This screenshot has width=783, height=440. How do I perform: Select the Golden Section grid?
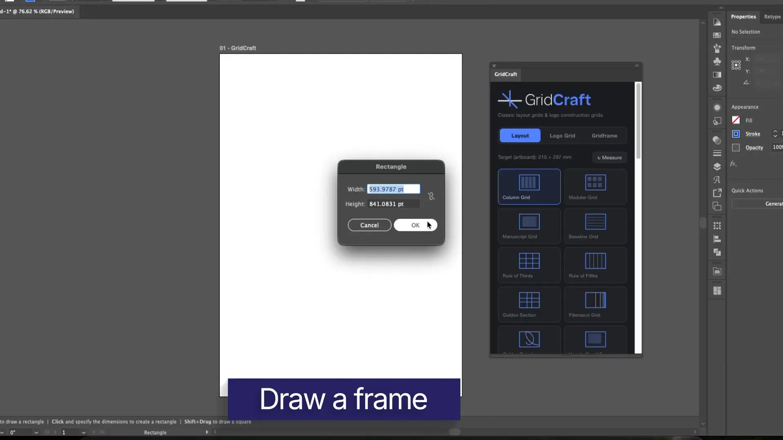tap(529, 304)
